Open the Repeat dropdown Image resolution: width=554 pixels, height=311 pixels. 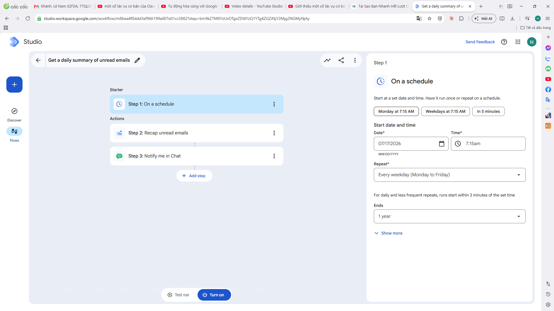449,175
